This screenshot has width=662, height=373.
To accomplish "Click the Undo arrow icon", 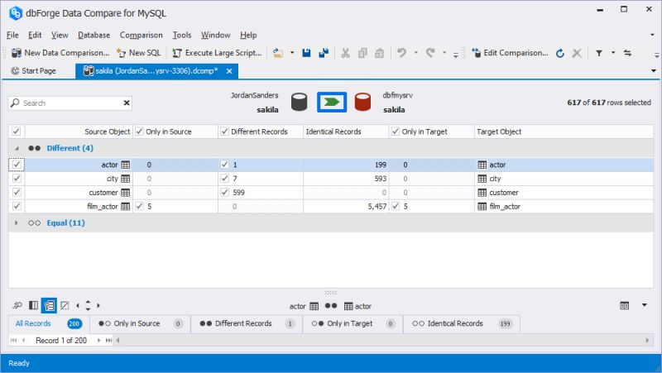I will (401, 53).
